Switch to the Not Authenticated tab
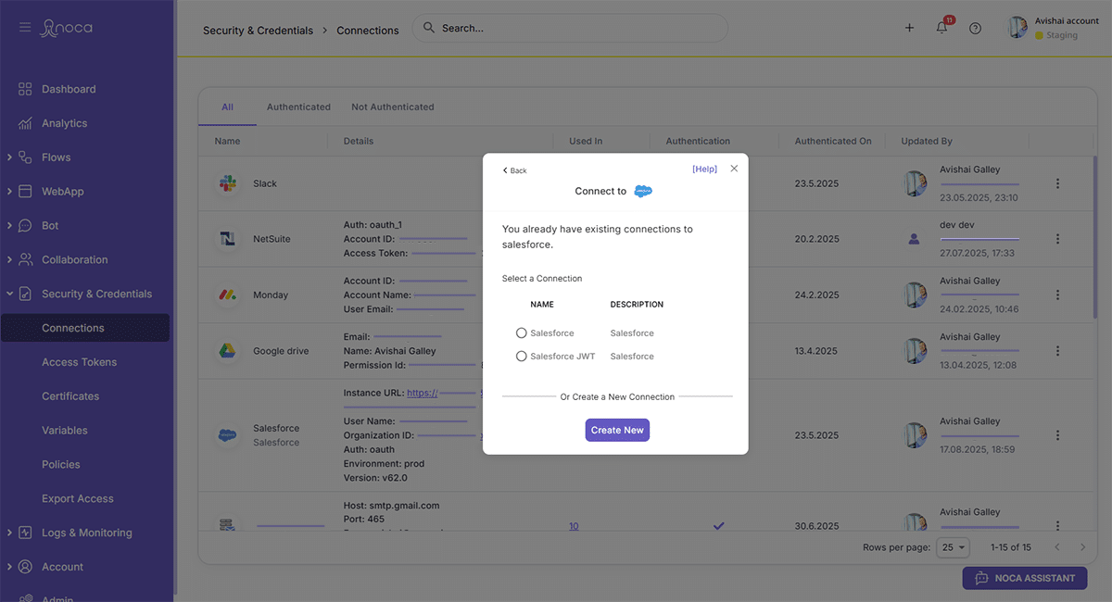 [392, 107]
